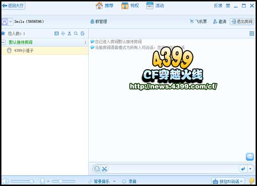This screenshot has height=186, width=257.
Task: Expand the 背景音乐 dropdown arrow
Action: (x=114, y=181)
